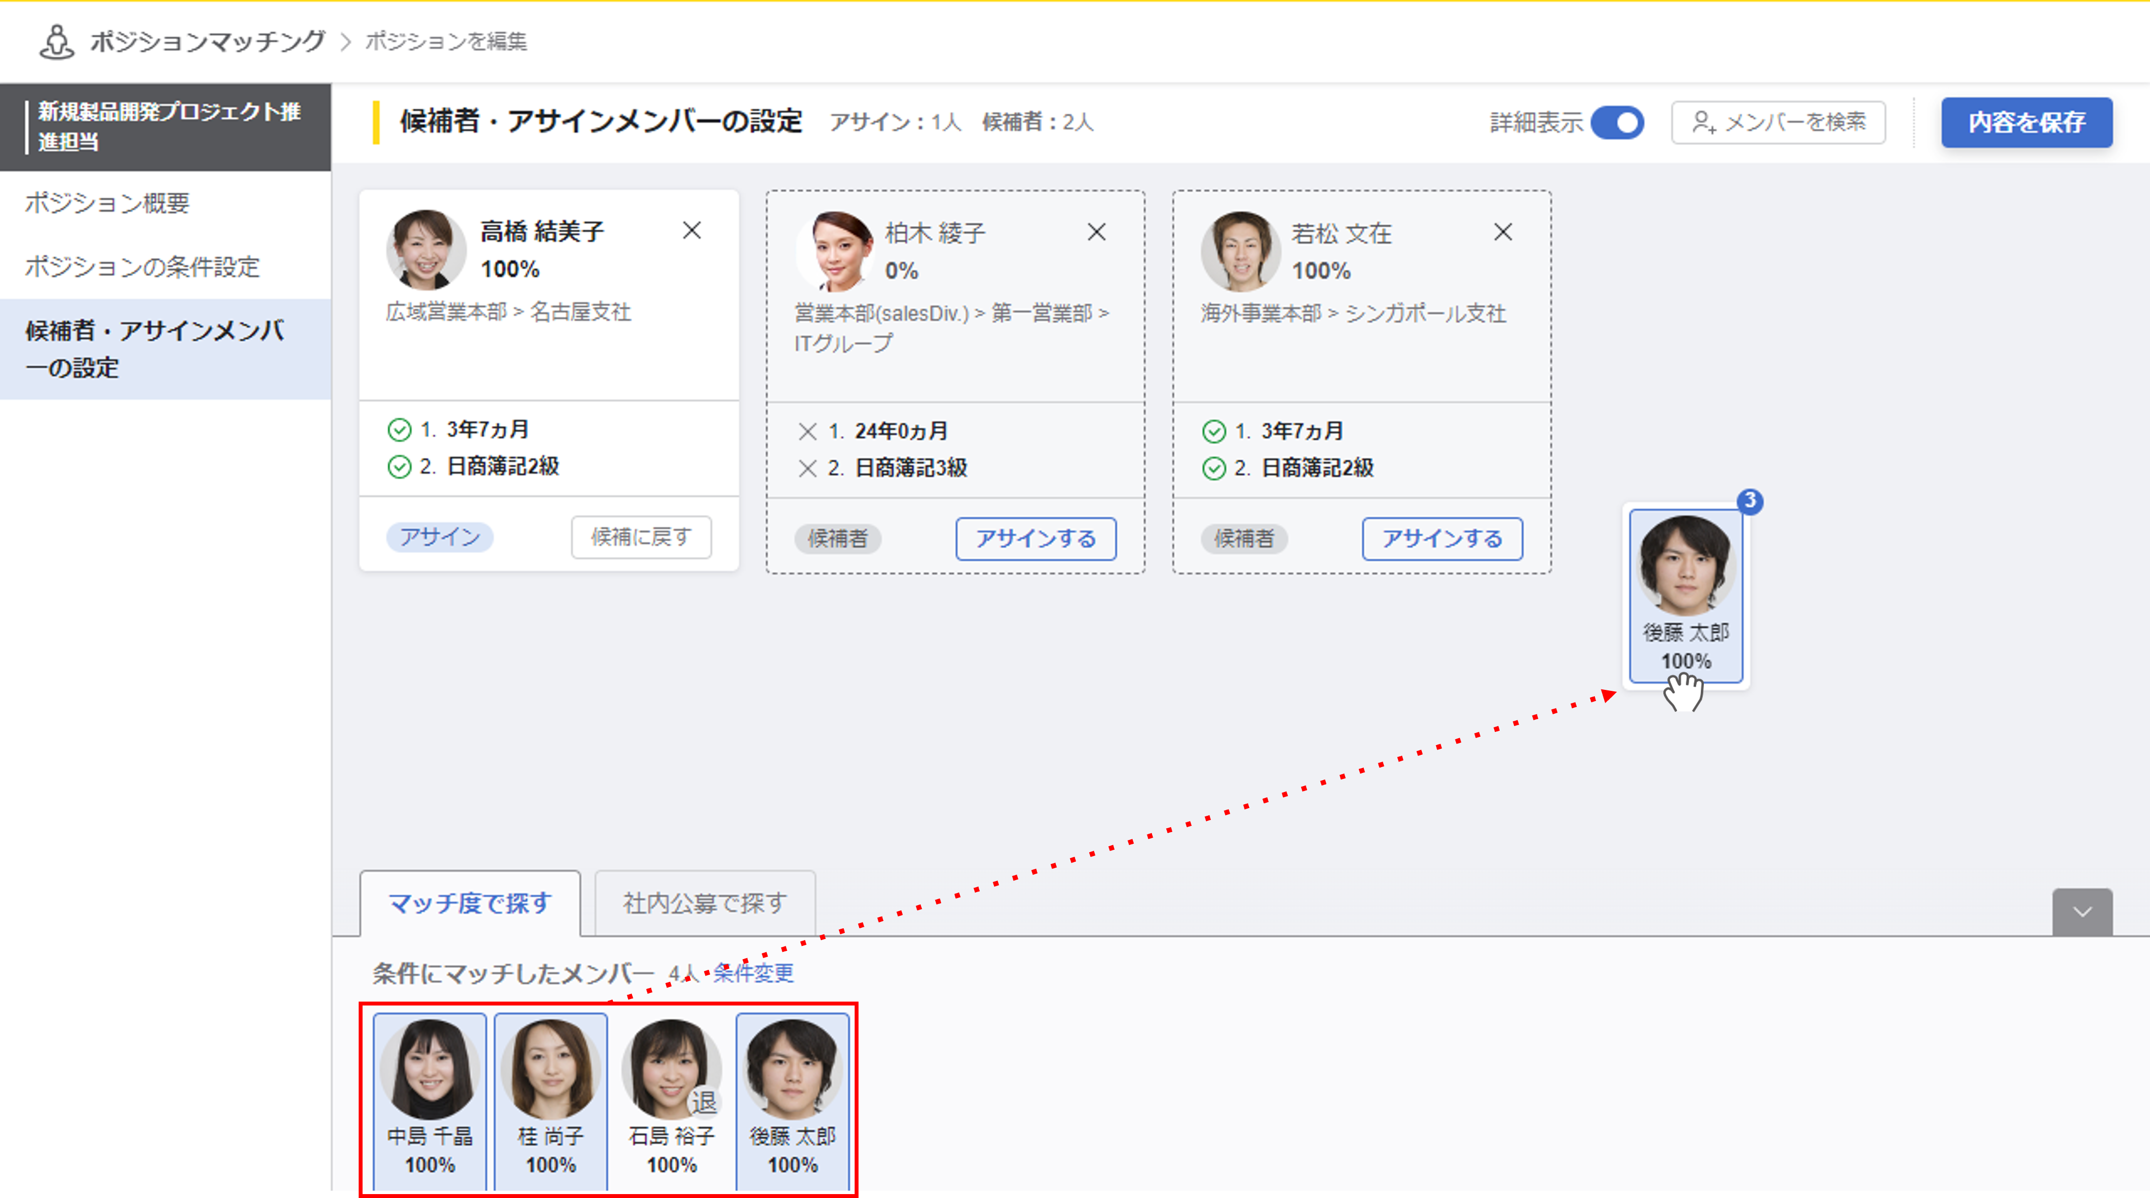This screenshot has height=1198, width=2150.
Task: Click 高橋 結美子 profile photo
Action: pos(426,250)
